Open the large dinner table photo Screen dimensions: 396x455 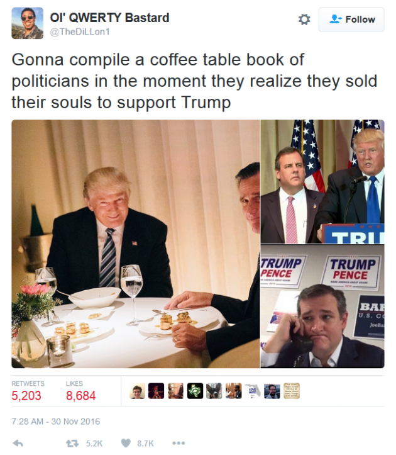tap(136, 244)
